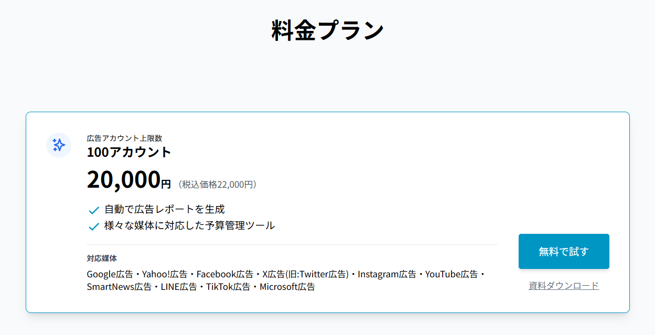The height and width of the screenshot is (335, 655).
Task: Click the 税込価格22,000円 note
Action: [x=217, y=185]
